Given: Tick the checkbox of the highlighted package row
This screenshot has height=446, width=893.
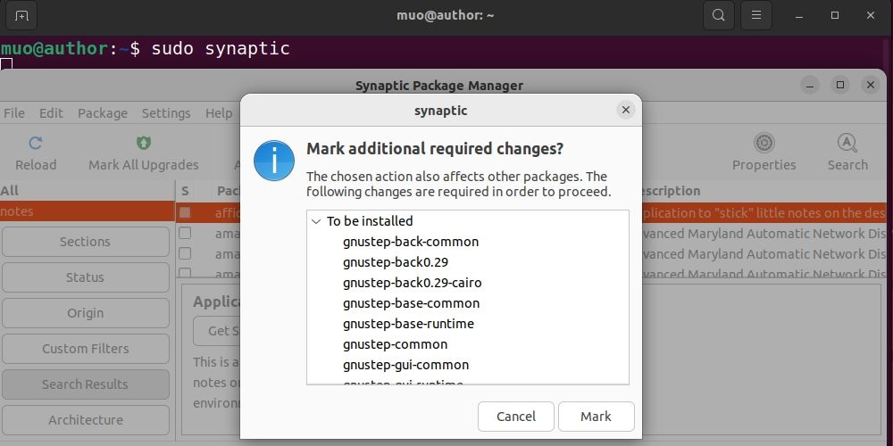Looking at the screenshot, I should (185, 212).
